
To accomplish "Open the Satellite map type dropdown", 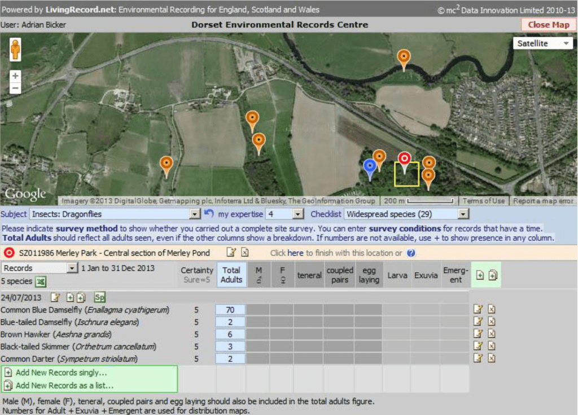I will pyautogui.click(x=543, y=43).
